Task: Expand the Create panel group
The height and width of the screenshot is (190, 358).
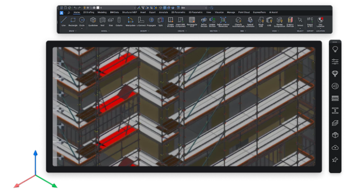Action: 182,31
